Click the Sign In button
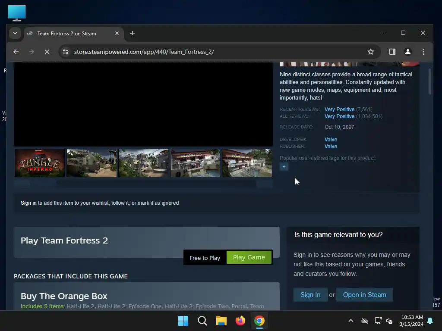Screen dimensions: 442x331 [310, 295]
